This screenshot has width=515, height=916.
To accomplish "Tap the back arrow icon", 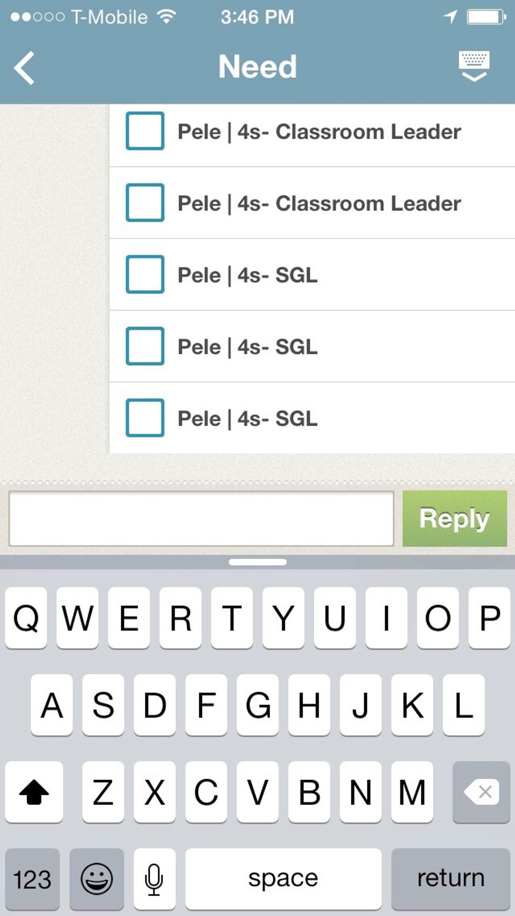I will pos(25,68).
